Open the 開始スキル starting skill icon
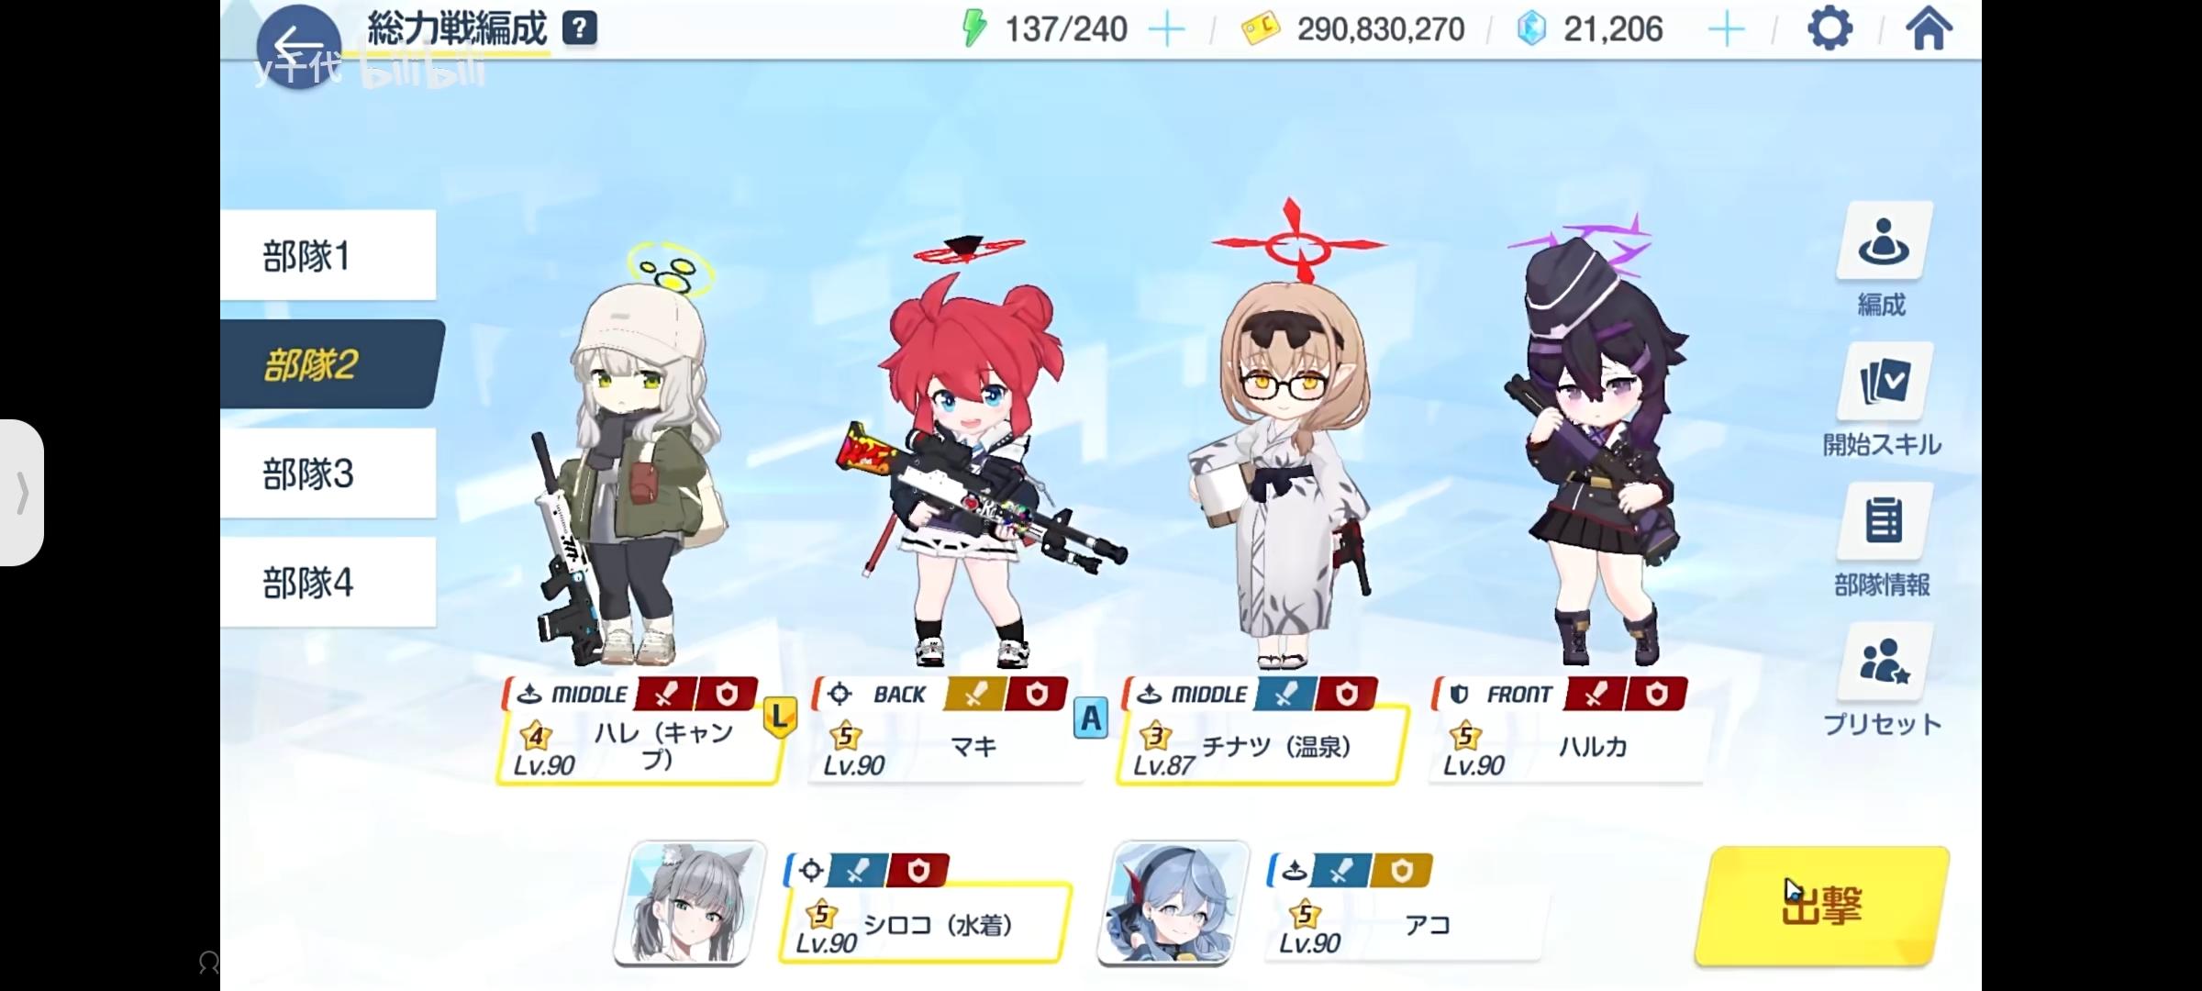The image size is (2202, 991). 1884,382
